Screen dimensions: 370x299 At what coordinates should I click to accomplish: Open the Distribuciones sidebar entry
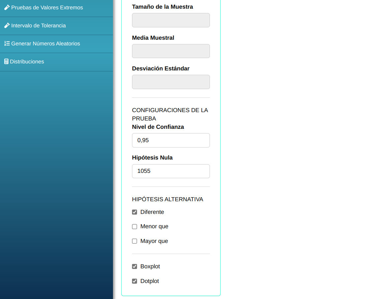coord(27,62)
